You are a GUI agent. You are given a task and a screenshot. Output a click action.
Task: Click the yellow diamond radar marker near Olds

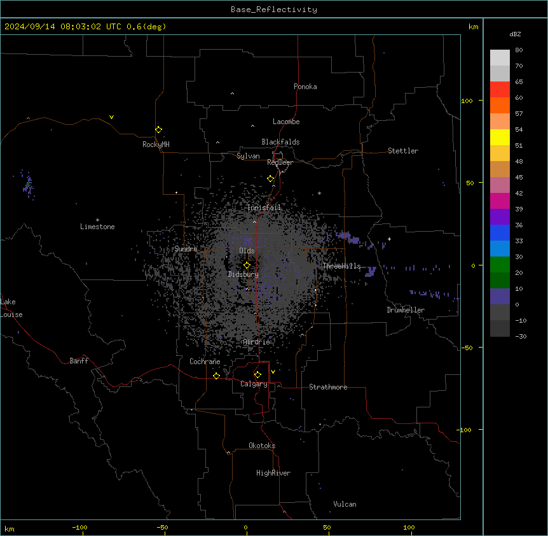tap(247, 265)
